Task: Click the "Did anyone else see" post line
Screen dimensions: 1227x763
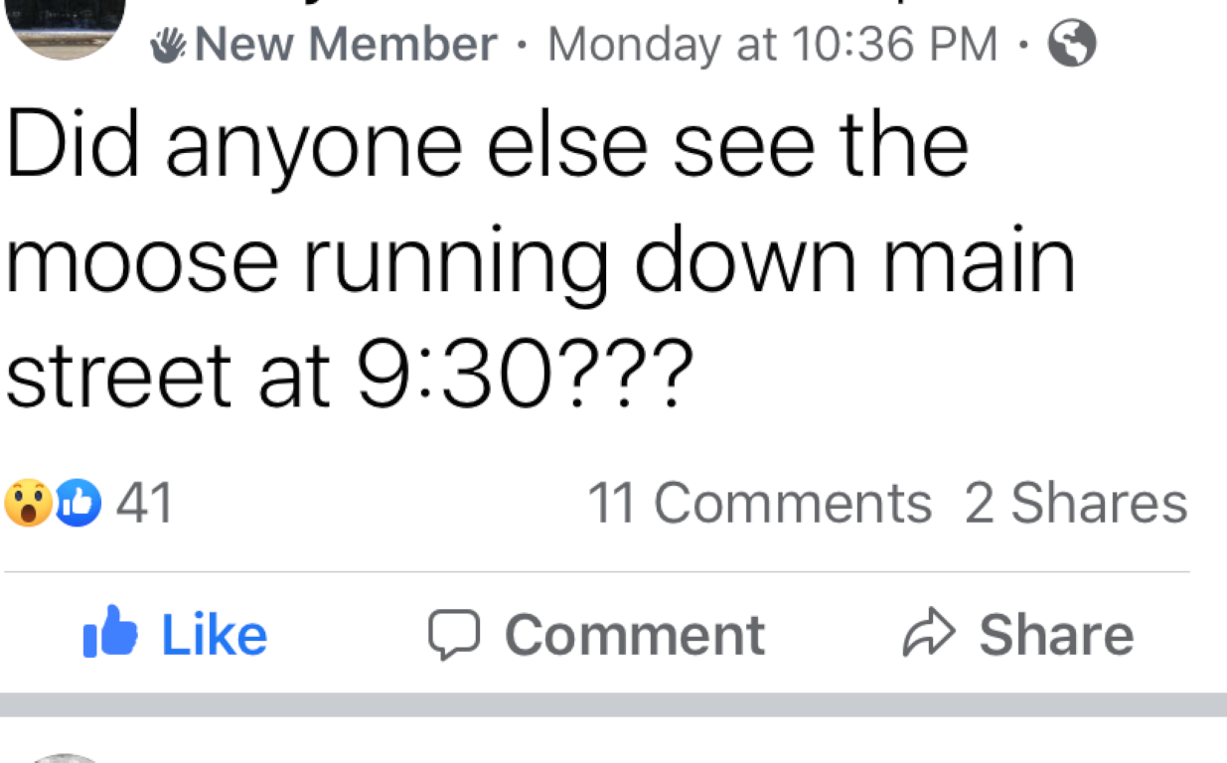Action: (x=487, y=147)
